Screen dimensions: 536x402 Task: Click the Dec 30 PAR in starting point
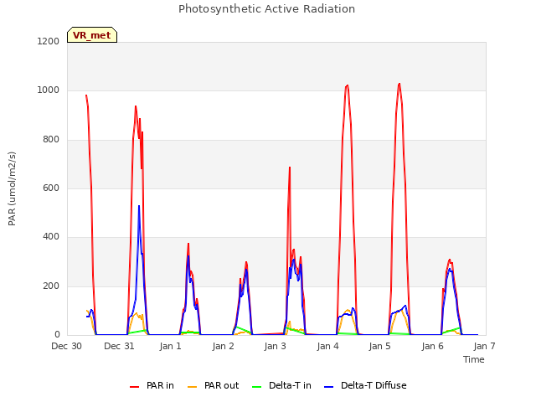pyautogui.click(x=86, y=95)
